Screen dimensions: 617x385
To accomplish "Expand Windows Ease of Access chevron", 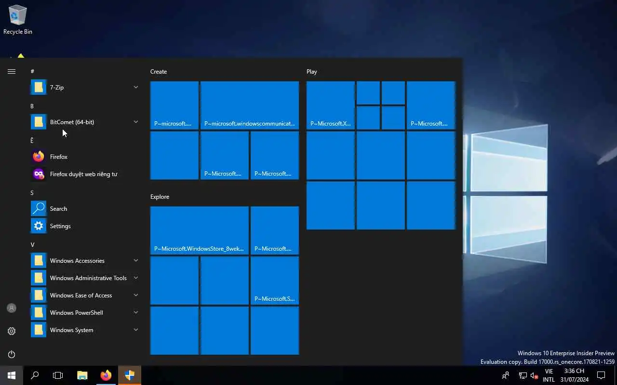I will (x=136, y=295).
